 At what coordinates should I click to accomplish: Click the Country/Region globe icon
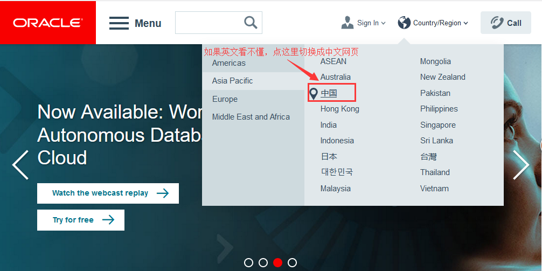pyautogui.click(x=404, y=23)
